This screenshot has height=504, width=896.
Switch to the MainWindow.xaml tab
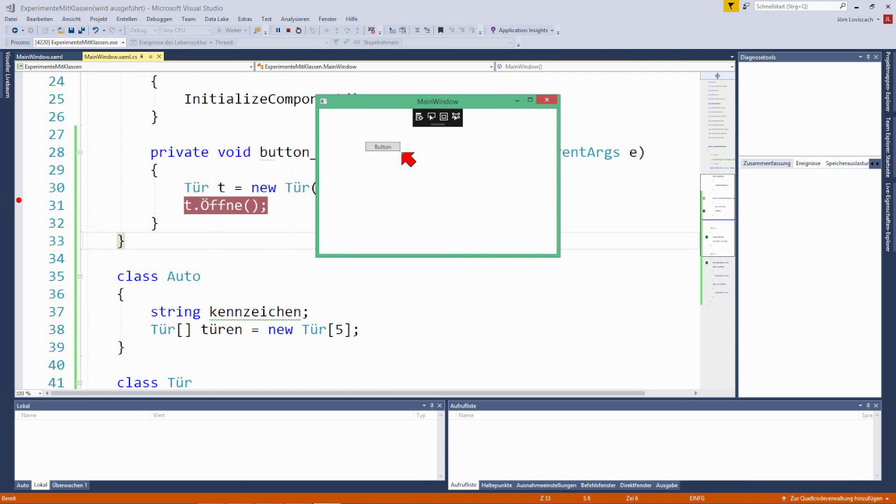click(x=39, y=57)
